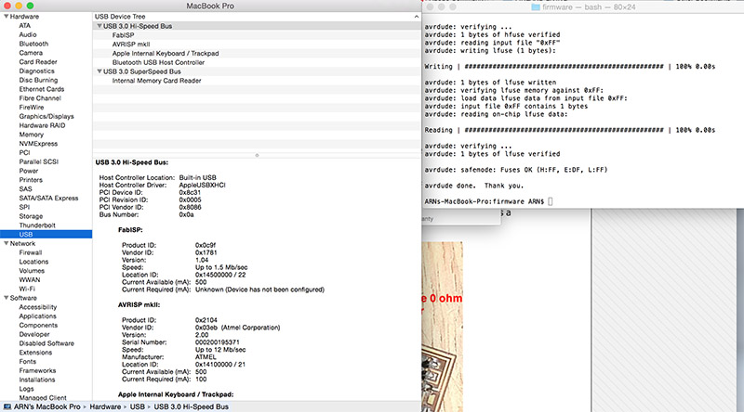Open Card Reader in sidebar
The width and height of the screenshot is (744, 412).
[38, 61]
